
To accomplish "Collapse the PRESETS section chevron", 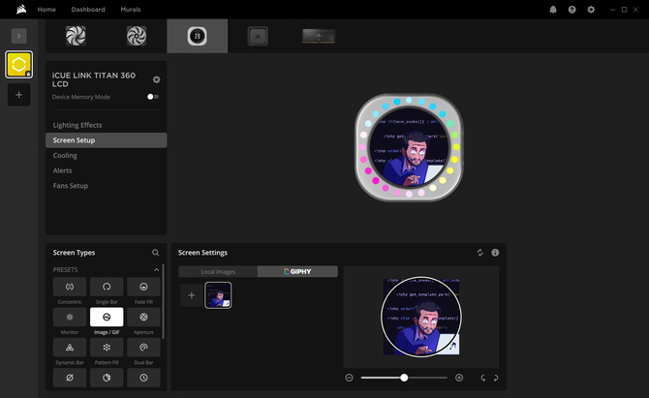I will (157, 270).
